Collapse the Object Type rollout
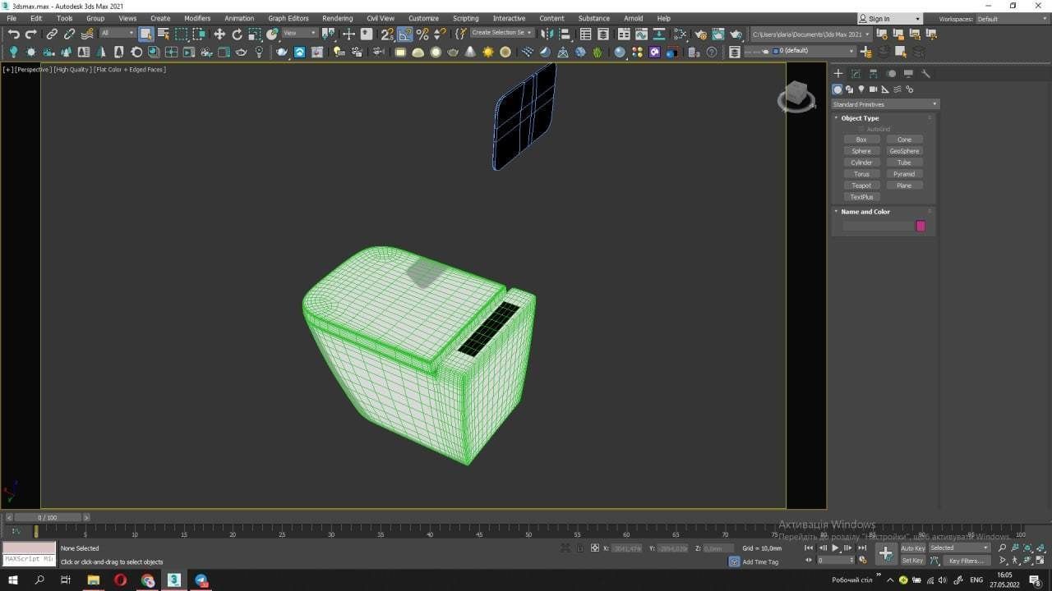The height and width of the screenshot is (591, 1052). [860, 117]
